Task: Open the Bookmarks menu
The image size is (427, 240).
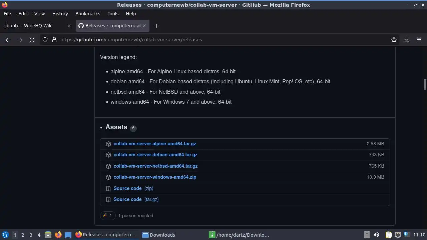Action: [88, 14]
